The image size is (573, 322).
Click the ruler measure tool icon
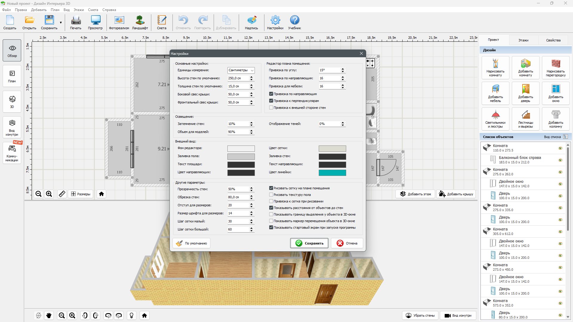(x=62, y=194)
